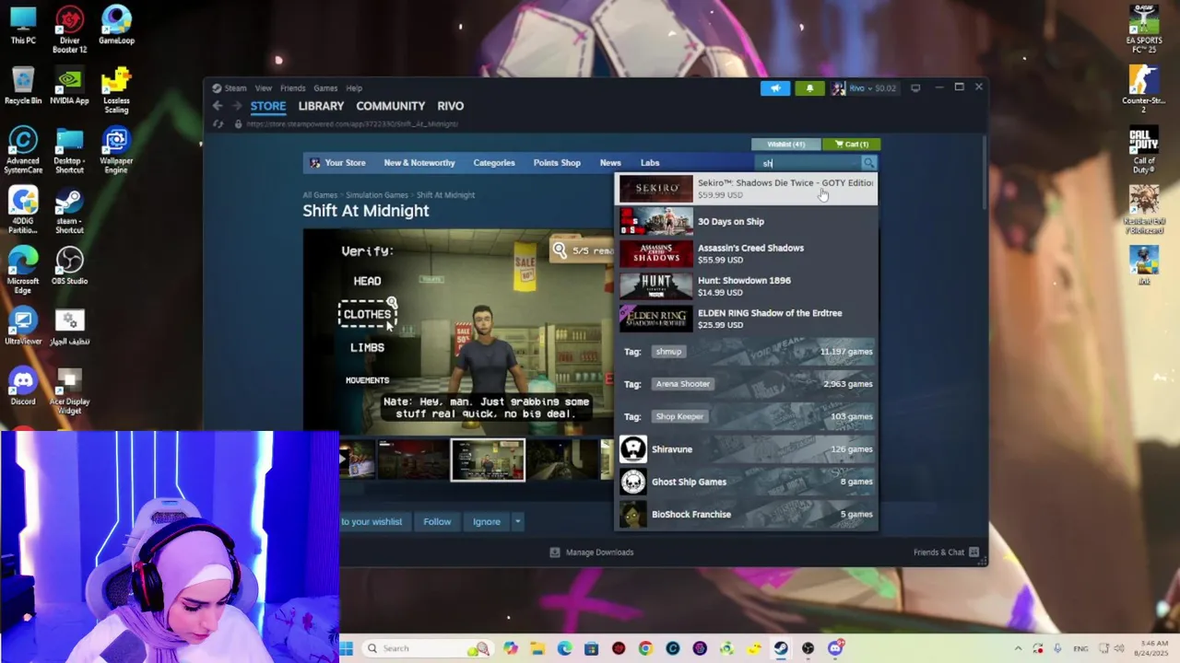Expand the Categories menu
The width and height of the screenshot is (1180, 663).
(494, 163)
